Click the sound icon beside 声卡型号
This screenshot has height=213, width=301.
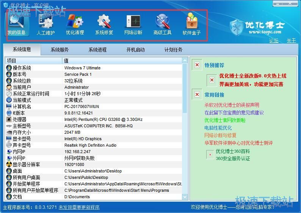coord(9,145)
